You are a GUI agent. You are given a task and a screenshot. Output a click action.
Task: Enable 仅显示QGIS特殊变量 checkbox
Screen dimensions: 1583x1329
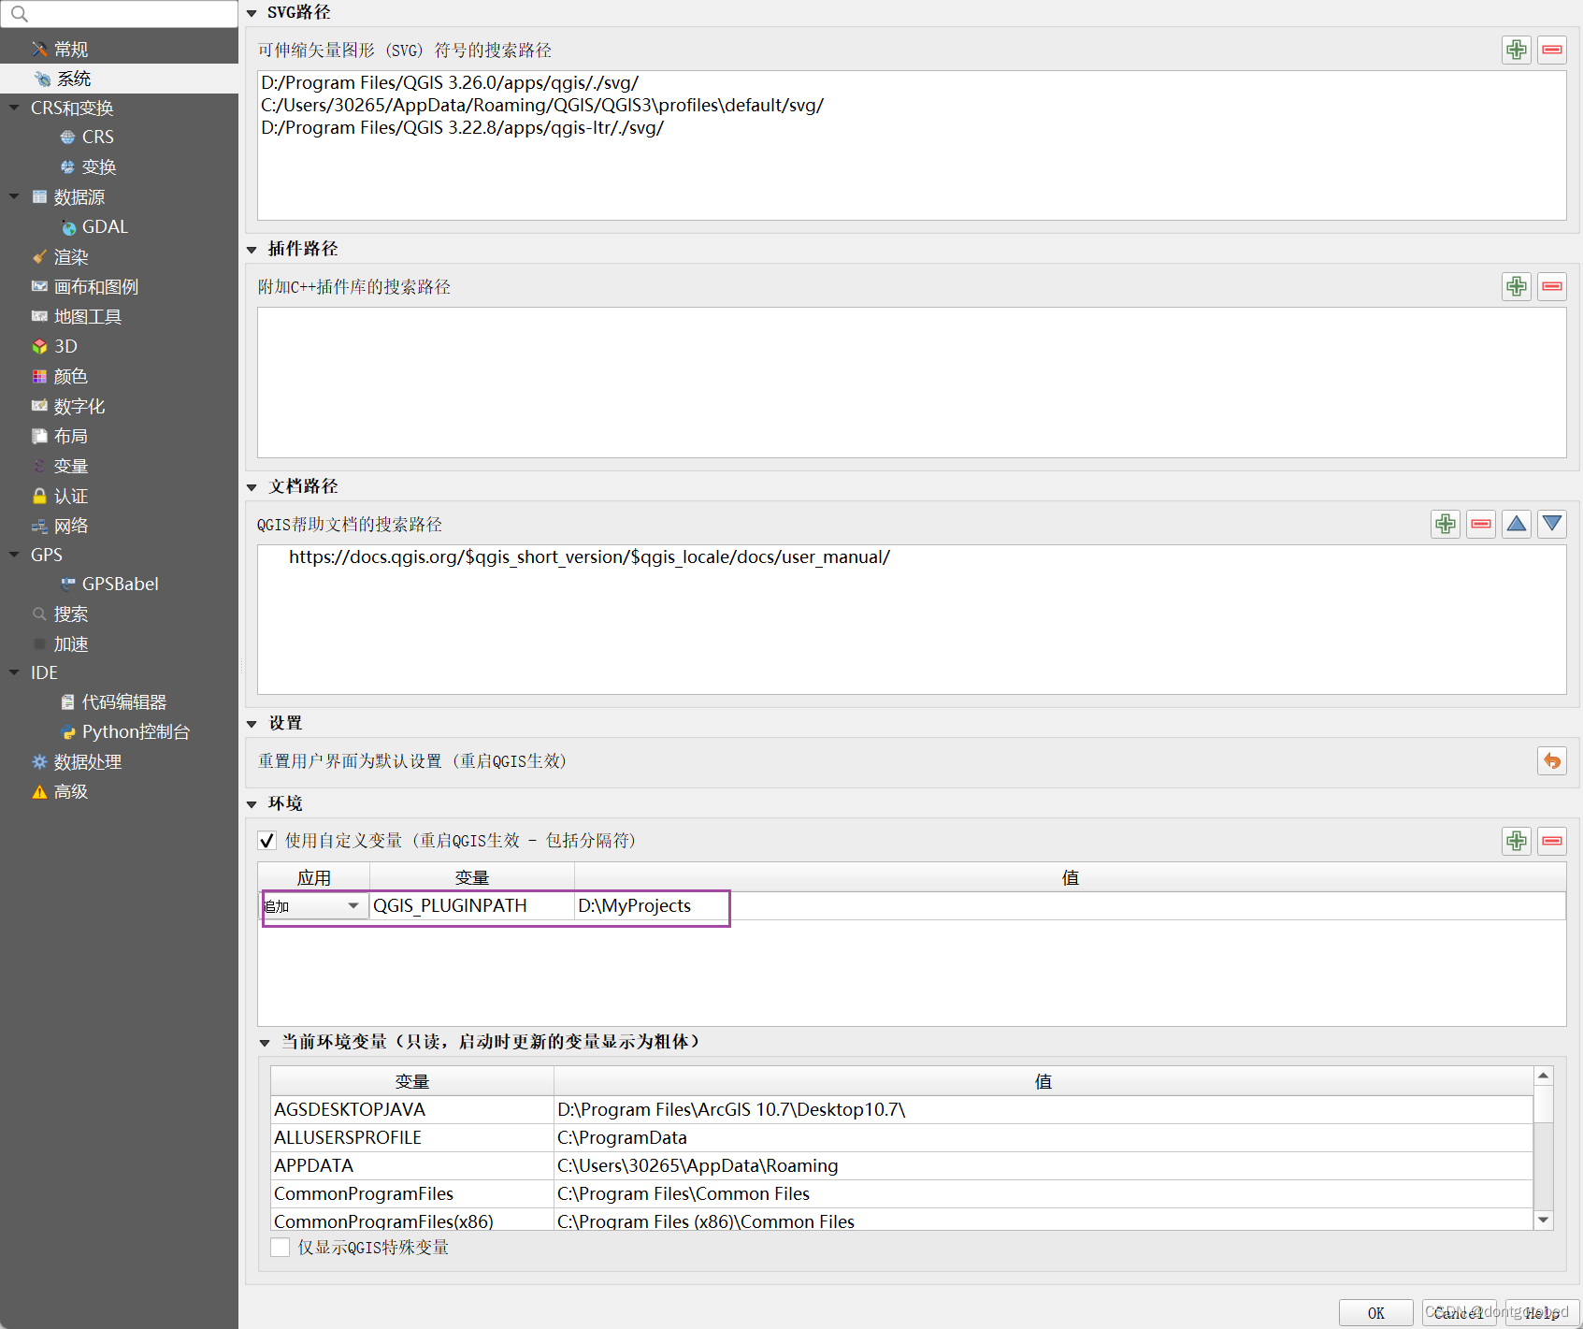(x=280, y=1247)
